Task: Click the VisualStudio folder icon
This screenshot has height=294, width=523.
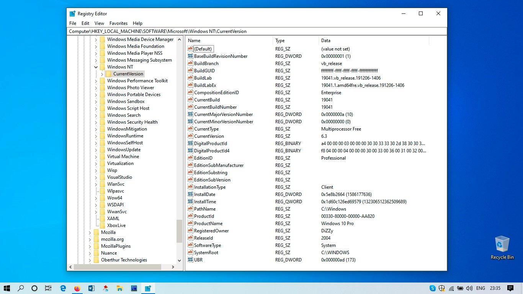Action: [x=102, y=177]
